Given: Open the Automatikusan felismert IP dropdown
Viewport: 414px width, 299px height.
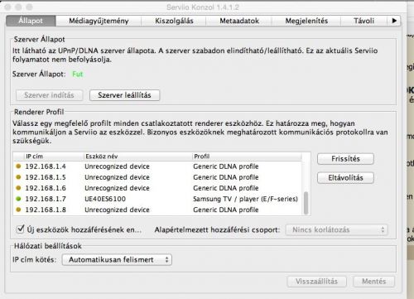Looking at the screenshot, I should tap(117, 260).
